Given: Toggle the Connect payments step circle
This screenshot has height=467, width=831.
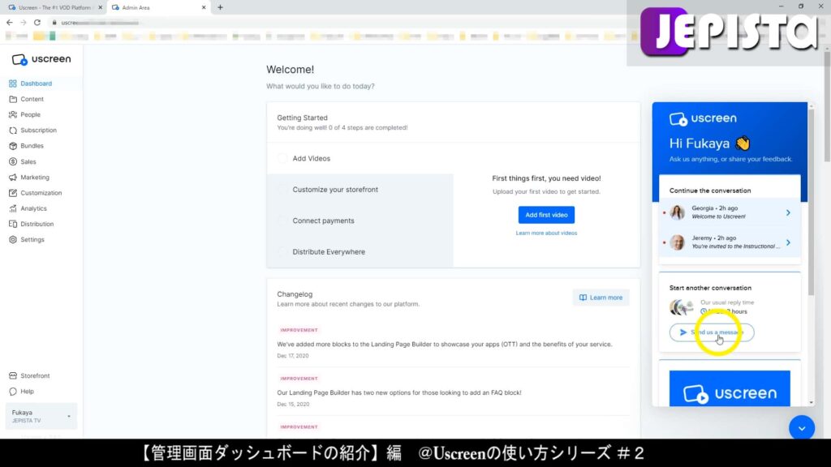Looking at the screenshot, I should click(x=282, y=221).
